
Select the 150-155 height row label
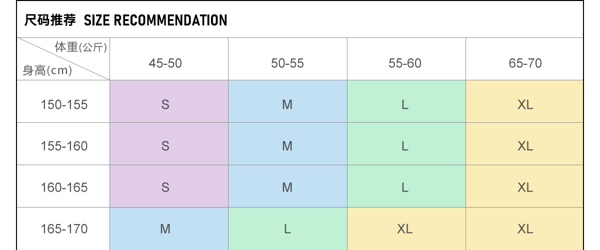click(x=64, y=105)
